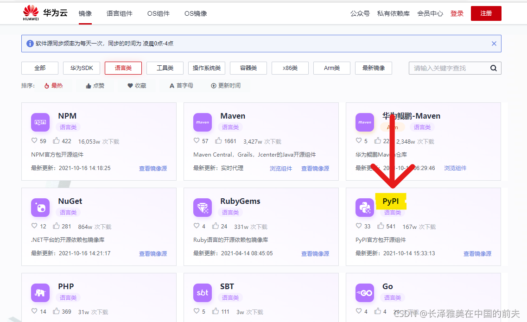Open the Go mirror icon
Screen dimensions: 527x322
point(365,293)
